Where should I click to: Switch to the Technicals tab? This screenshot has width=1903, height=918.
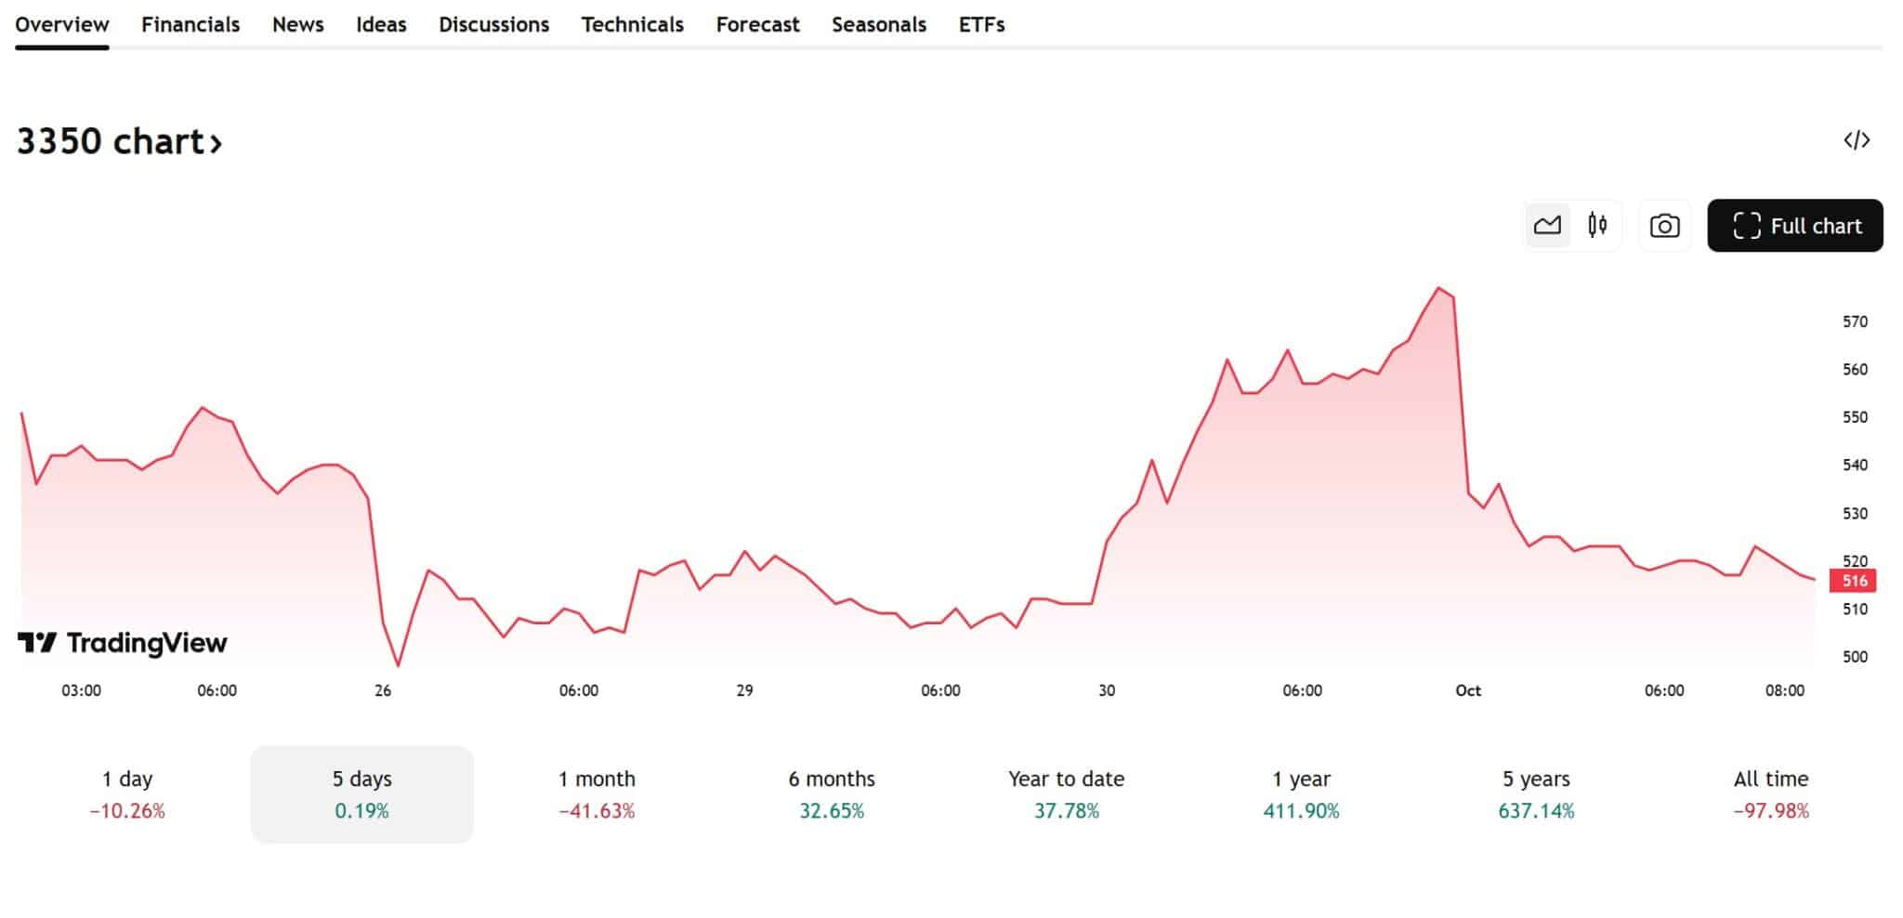[x=632, y=25]
